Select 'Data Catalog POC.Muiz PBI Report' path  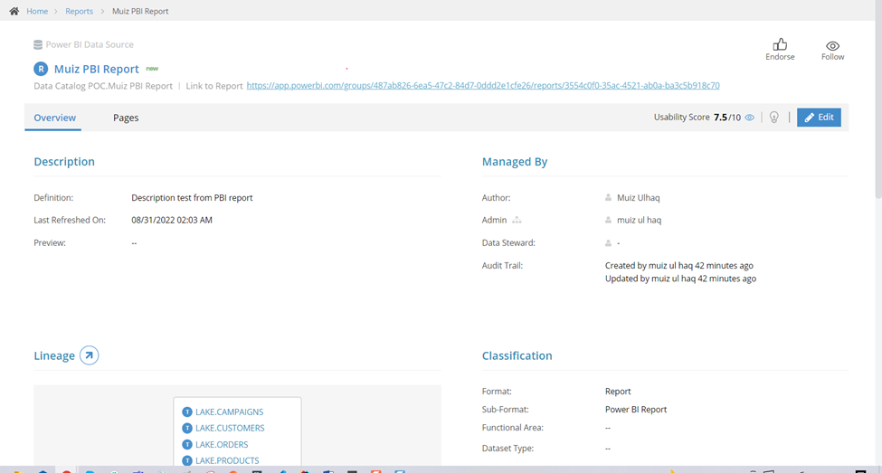coord(103,86)
